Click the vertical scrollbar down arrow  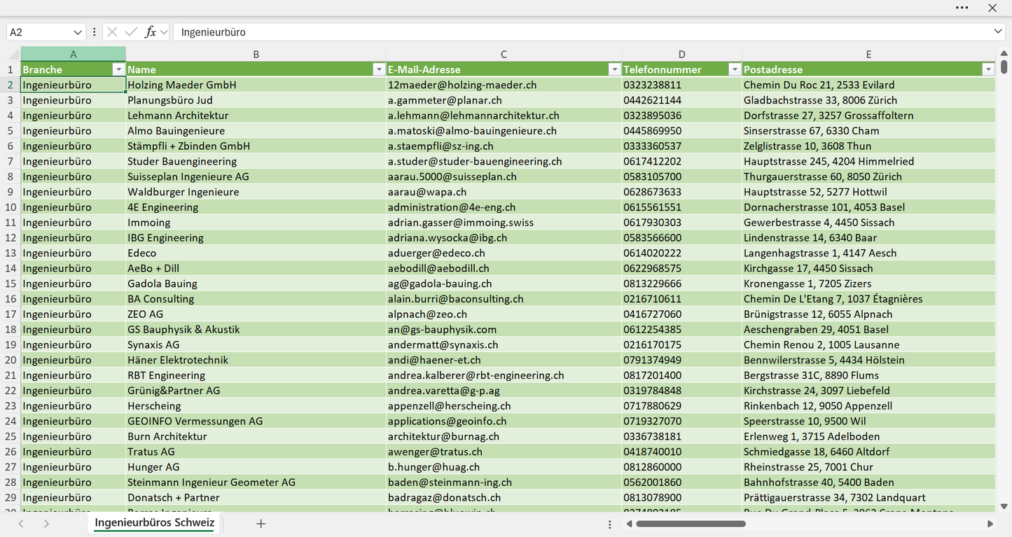(1004, 506)
